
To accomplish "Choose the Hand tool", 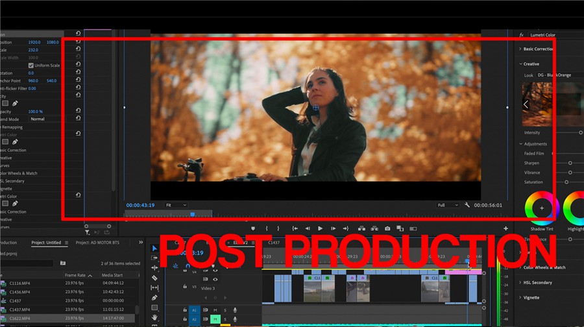I will click(x=154, y=318).
